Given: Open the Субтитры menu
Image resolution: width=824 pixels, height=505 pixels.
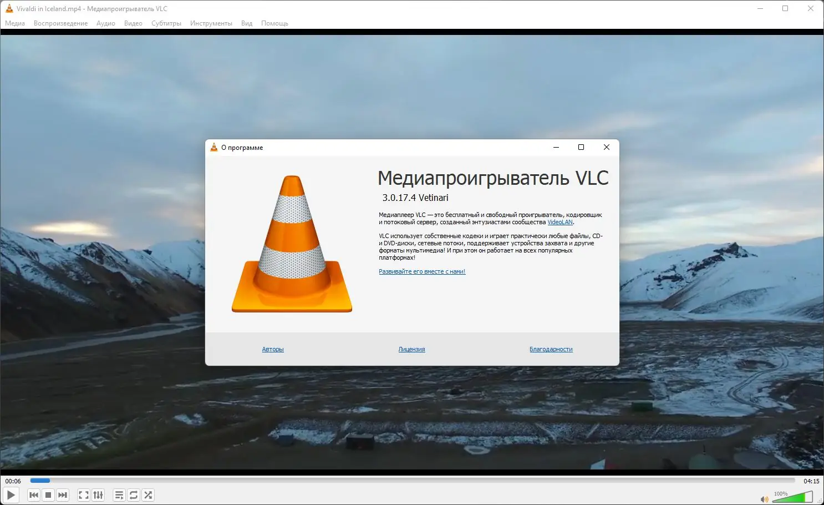Looking at the screenshot, I should [166, 23].
